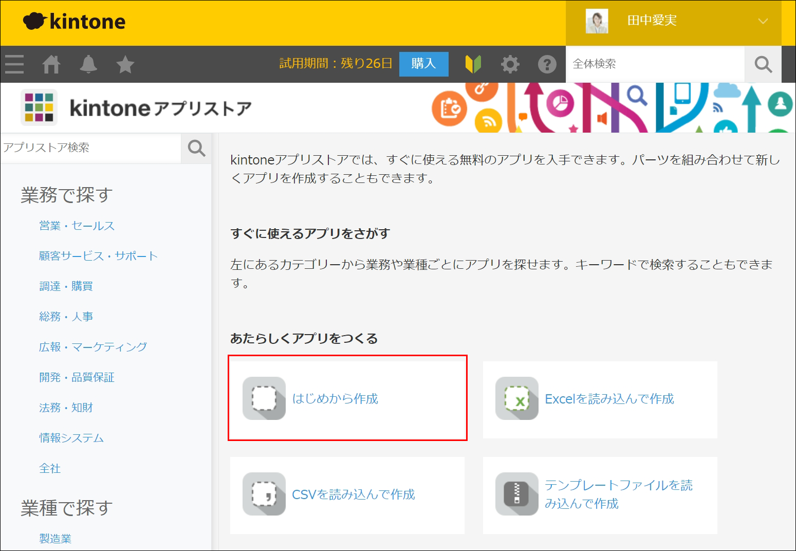
Task: Click the テンプレートファイルを読み込んで作成 link
Action: coord(619,494)
